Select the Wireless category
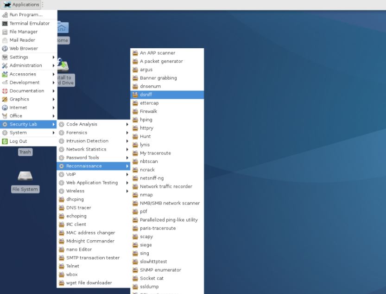 [x=94, y=191]
